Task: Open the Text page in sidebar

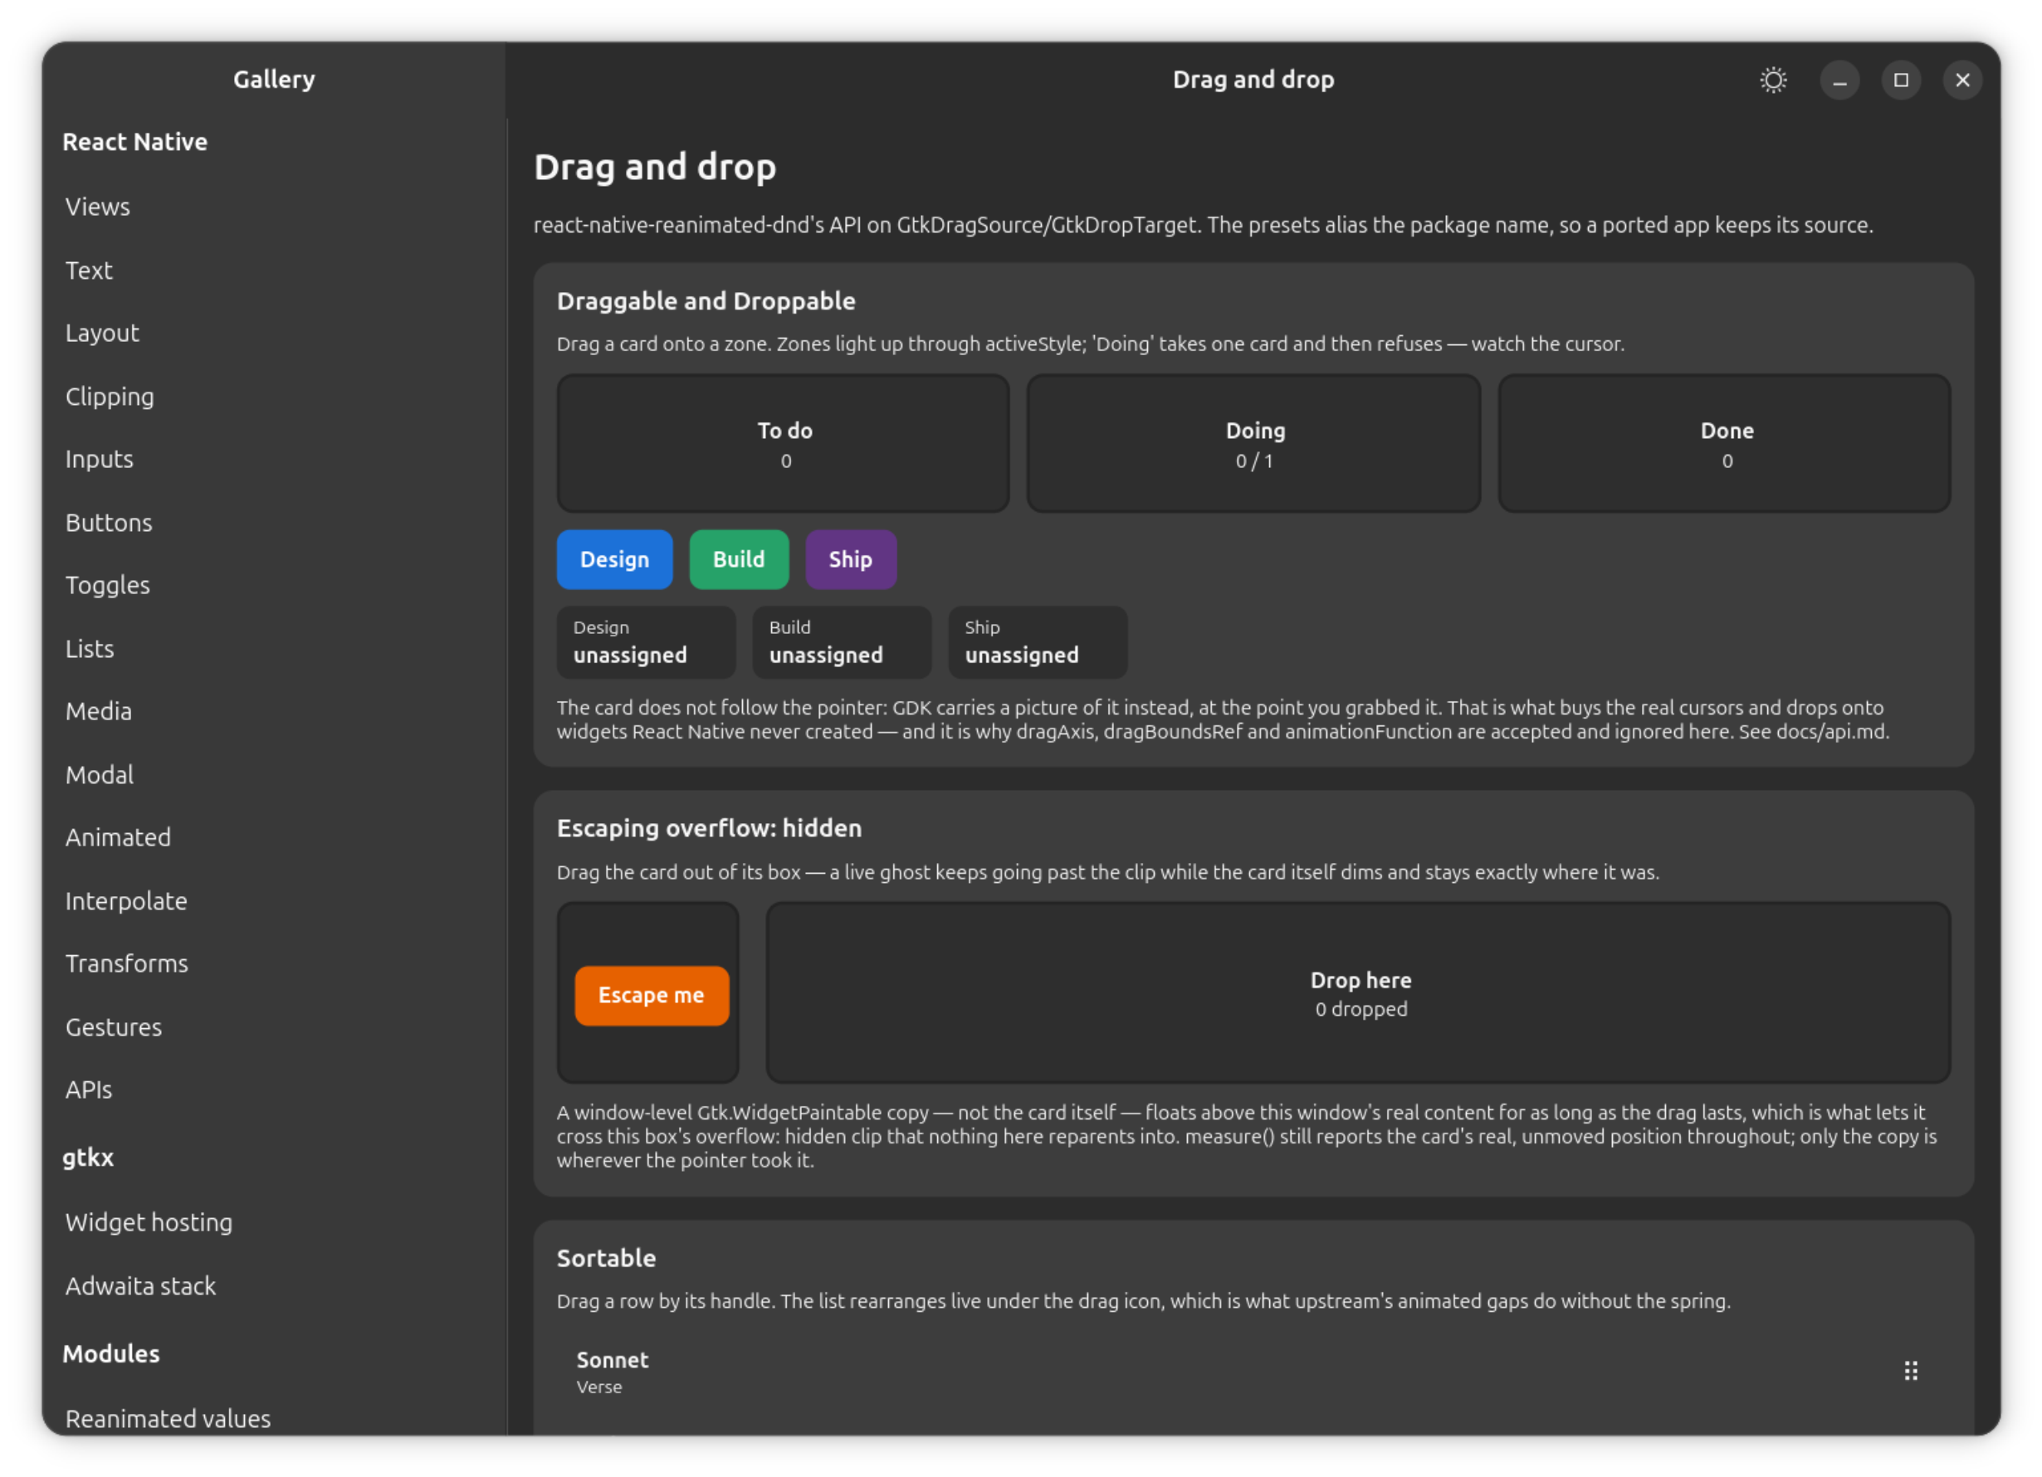Action: pos(274,270)
